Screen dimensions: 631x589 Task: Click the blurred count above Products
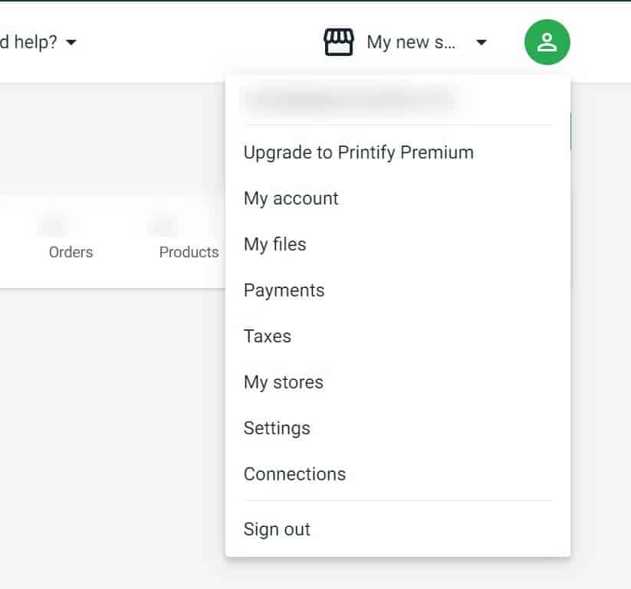164,225
